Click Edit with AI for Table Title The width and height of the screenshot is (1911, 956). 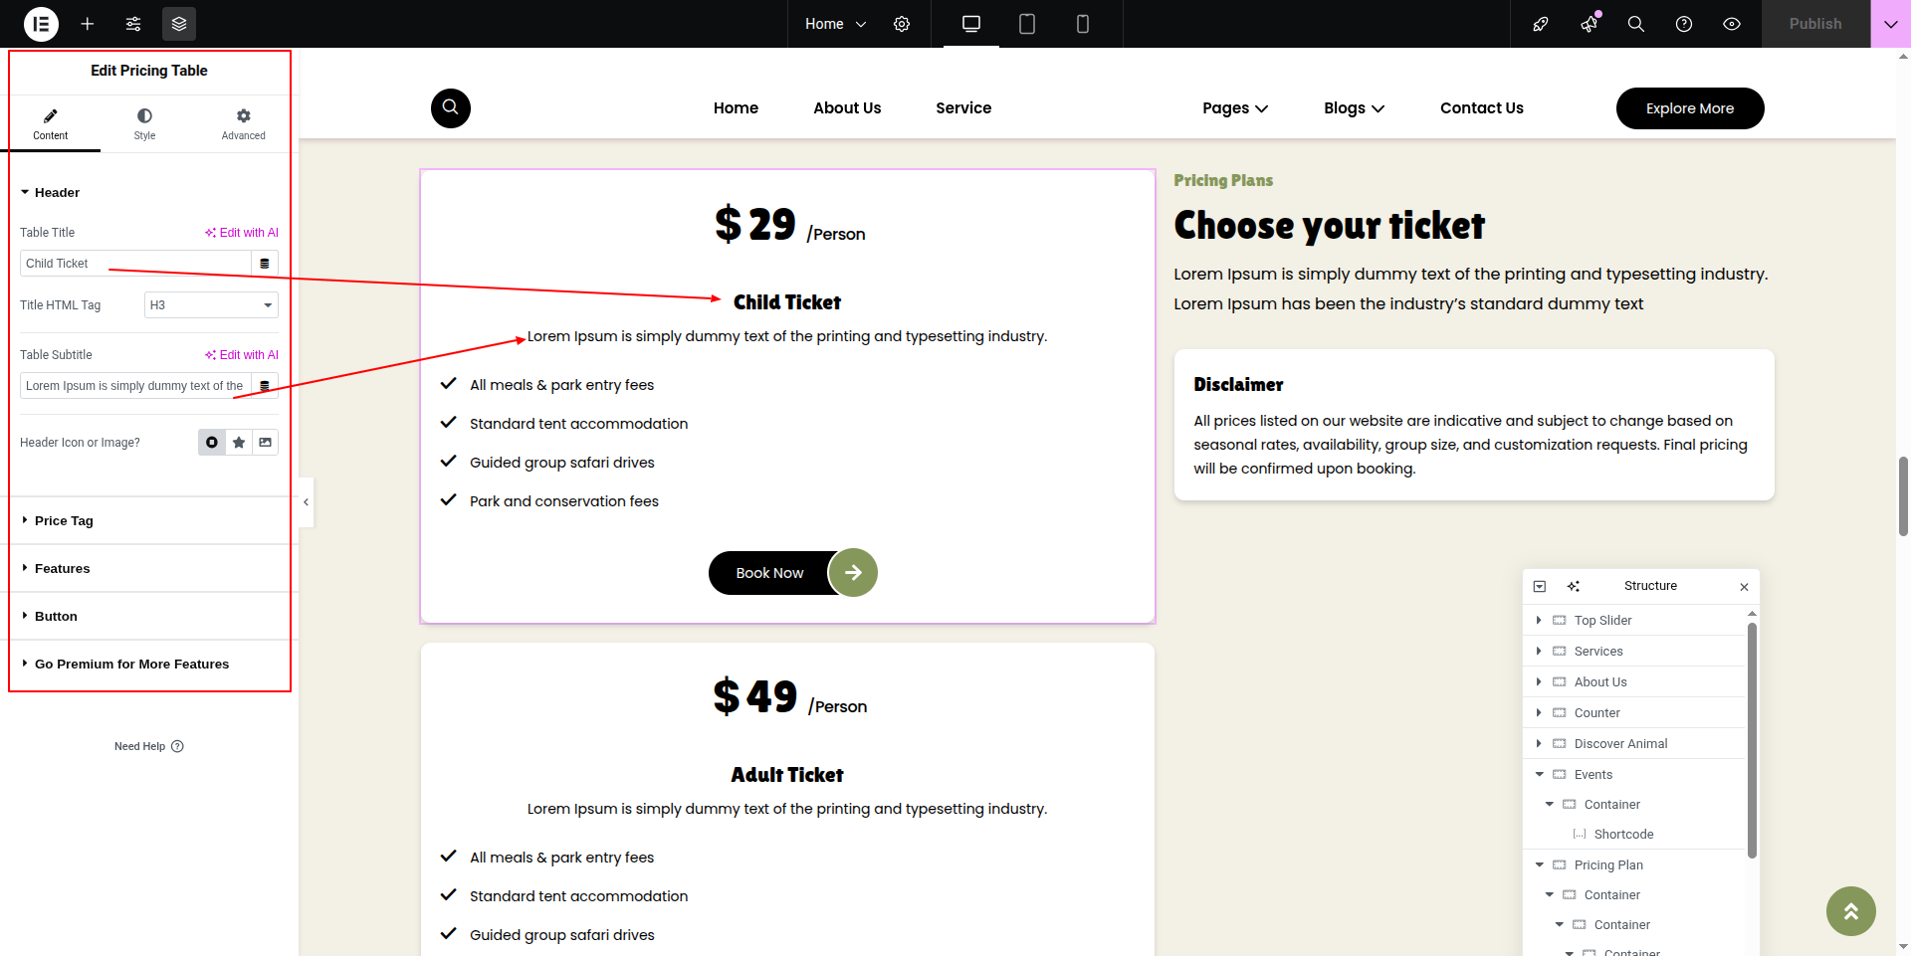(242, 233)
